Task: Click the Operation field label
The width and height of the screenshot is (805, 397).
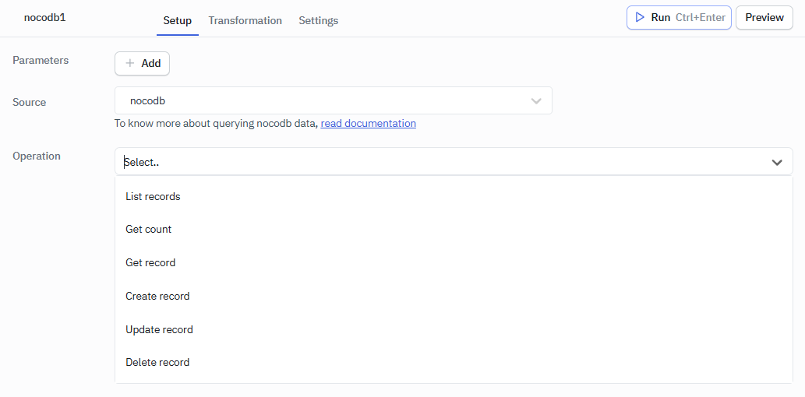Action: (x=37, y=156)
